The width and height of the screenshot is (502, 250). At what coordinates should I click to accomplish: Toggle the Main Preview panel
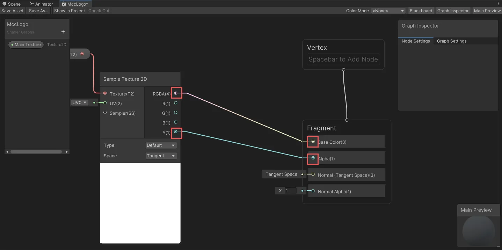(487, 11)
